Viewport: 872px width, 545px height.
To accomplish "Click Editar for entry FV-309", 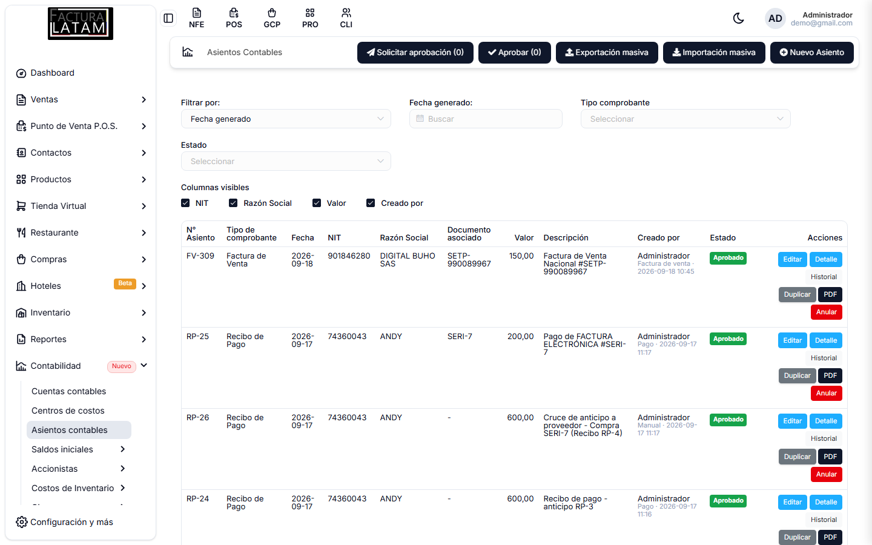I will pos(792,259).
